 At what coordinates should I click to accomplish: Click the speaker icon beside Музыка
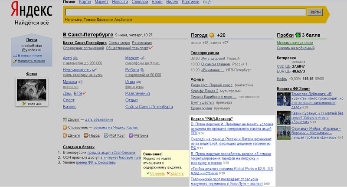(x=80, y=82)
